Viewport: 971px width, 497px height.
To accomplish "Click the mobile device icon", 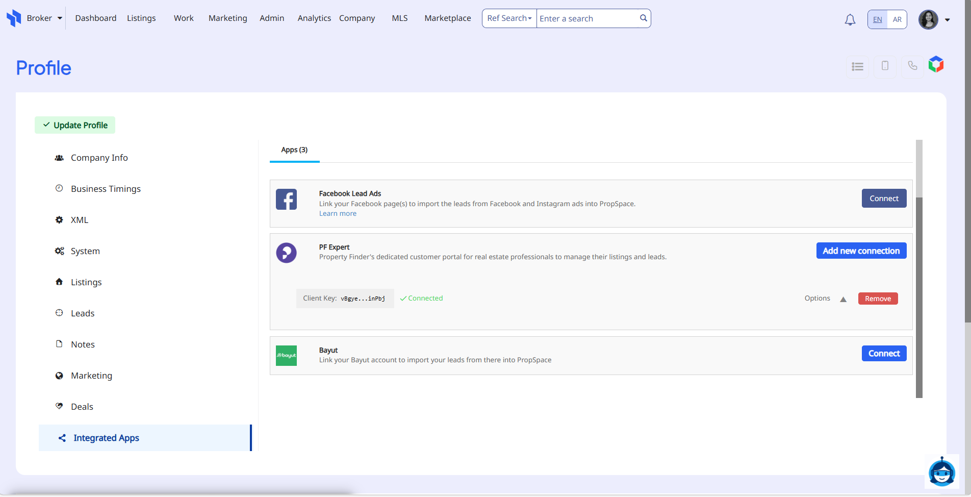I will coord(885,66).
